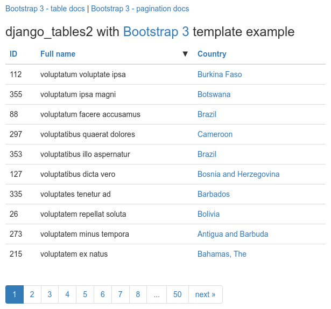Select active page 1 button
This screenshot has width=331, height=309.
click(15, 294)
